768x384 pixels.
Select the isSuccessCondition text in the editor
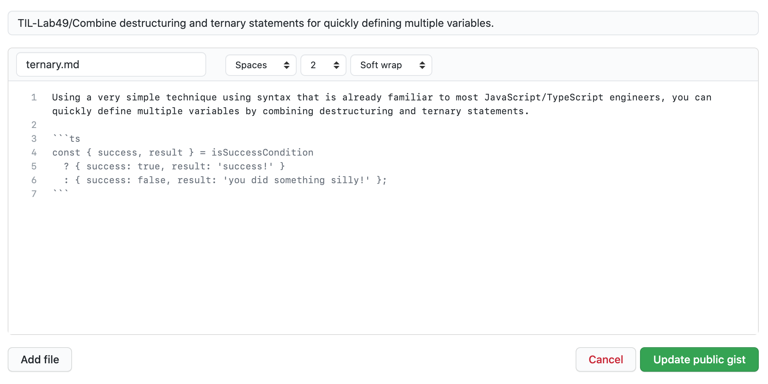(x=263, y=152)
